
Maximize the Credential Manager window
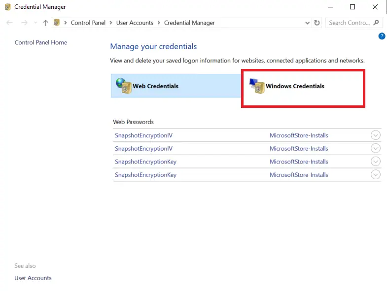point(352,7)
